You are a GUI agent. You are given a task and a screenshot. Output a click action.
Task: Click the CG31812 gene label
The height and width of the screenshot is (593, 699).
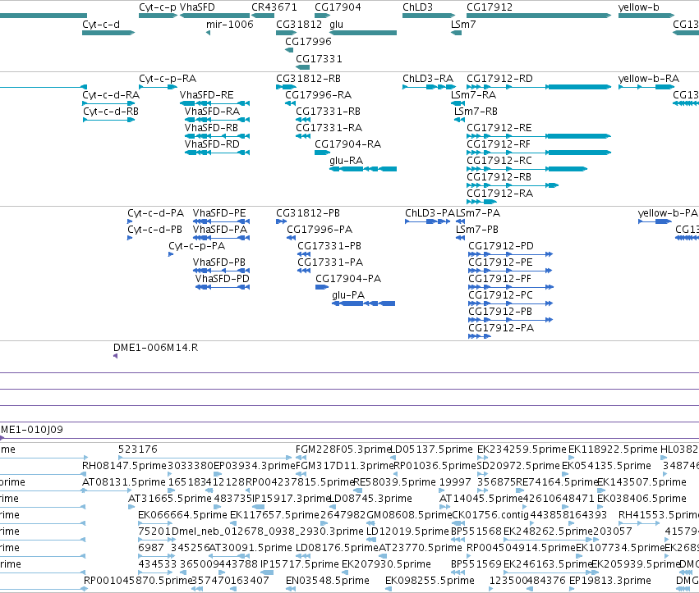coord(299,25)
